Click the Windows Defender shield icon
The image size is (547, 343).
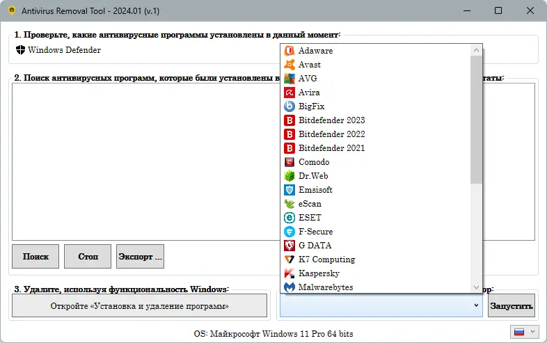pos(21,50)
